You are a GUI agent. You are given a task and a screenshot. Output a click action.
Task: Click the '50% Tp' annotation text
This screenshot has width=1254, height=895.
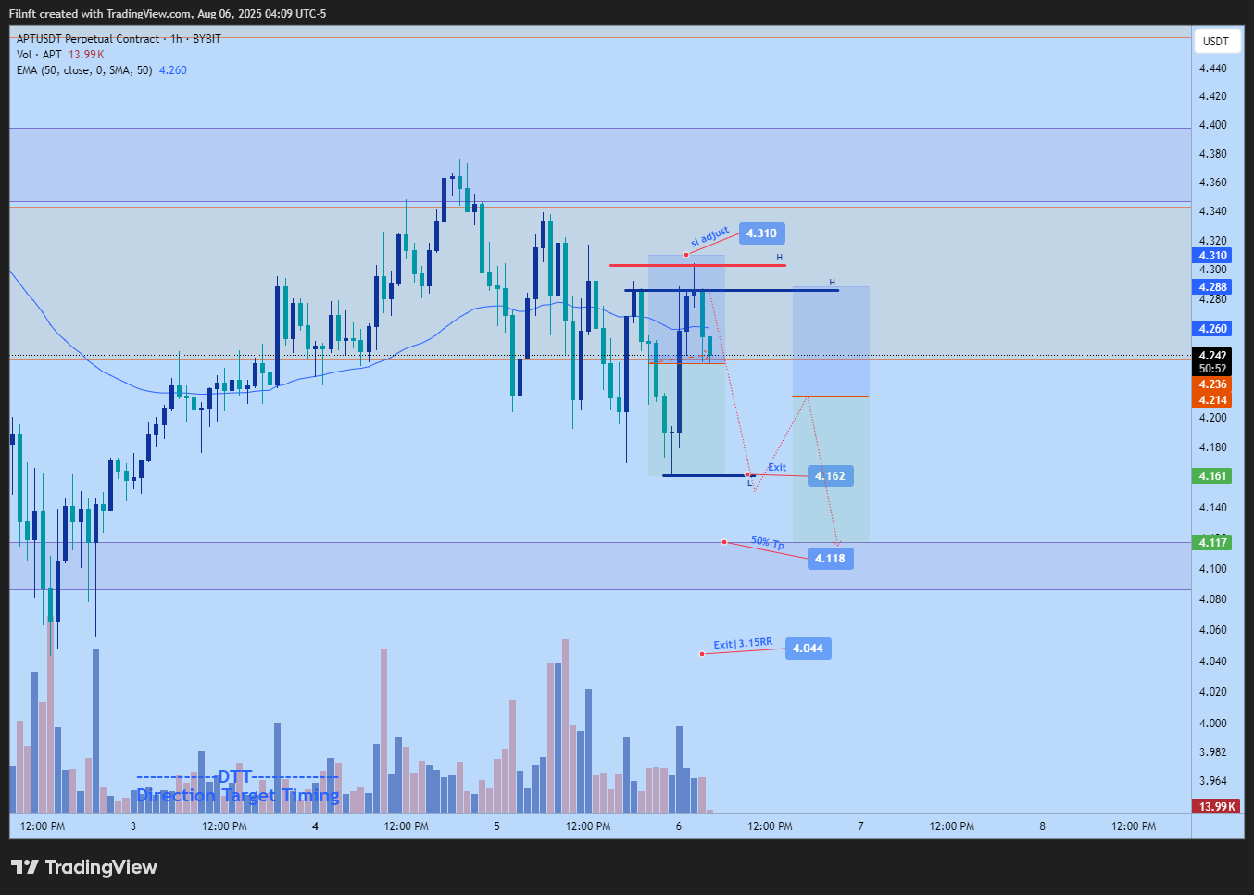[x=768, y=542]
